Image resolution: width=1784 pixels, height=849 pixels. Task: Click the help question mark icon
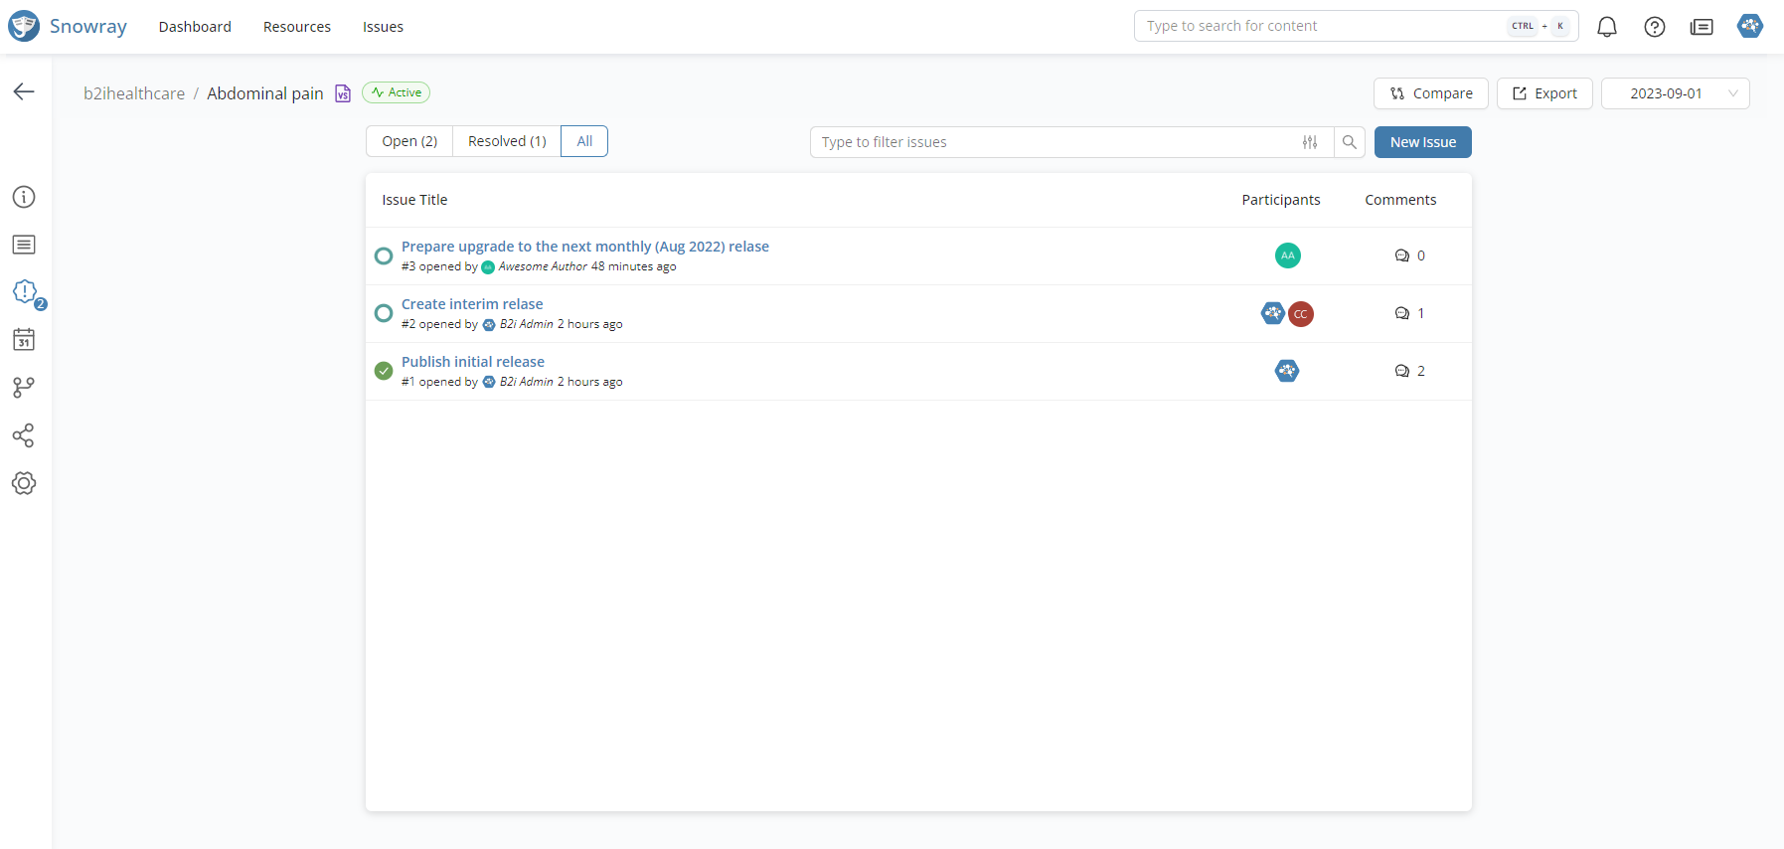pyautogui.click(x=1654, y=27)
